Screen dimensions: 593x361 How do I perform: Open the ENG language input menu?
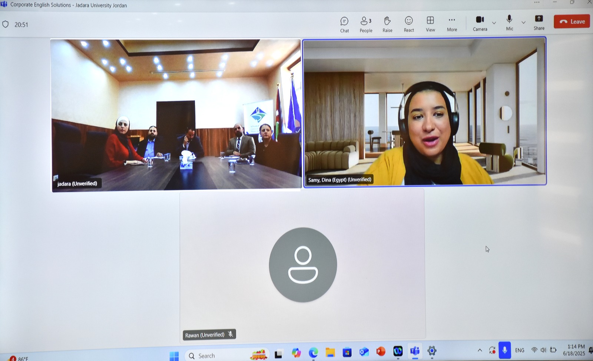pyautogui.click(x=520, y=350)
